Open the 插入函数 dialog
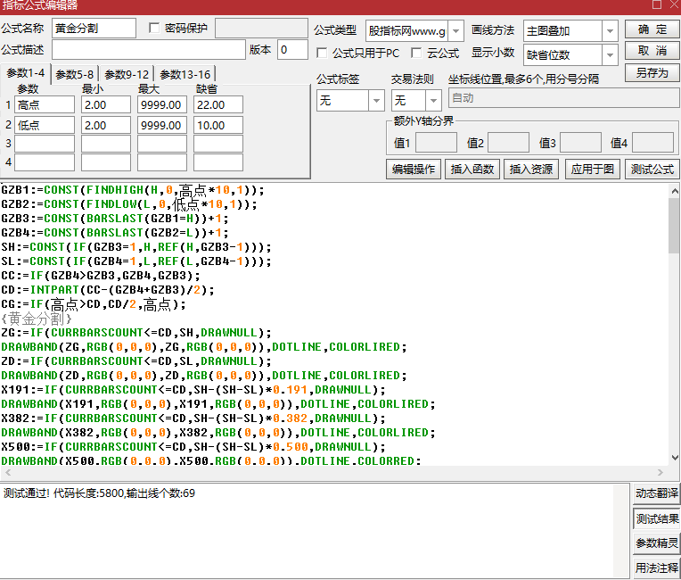Screen dimensions: 681x580 pos(472,170)
